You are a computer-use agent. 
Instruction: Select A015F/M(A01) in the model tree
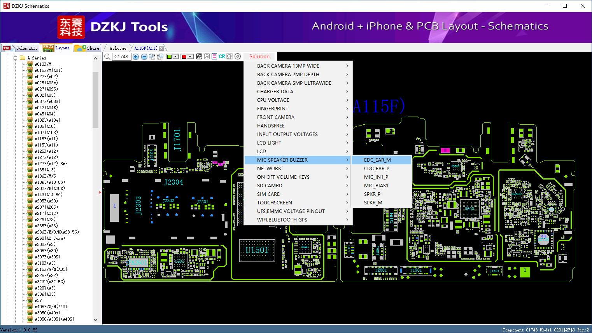(x=49, y=70)
